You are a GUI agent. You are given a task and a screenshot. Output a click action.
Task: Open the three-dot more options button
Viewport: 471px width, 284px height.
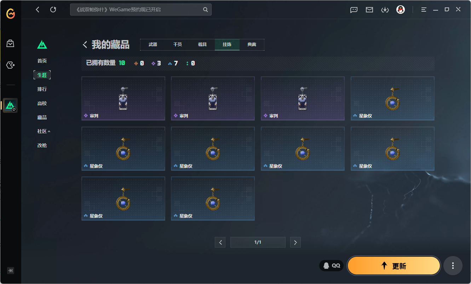[x=453, y=266]
